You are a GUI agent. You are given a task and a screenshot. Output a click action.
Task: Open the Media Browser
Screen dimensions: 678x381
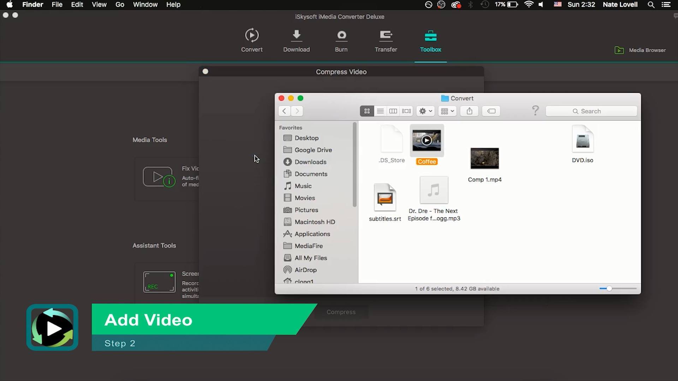pos(640,50)
